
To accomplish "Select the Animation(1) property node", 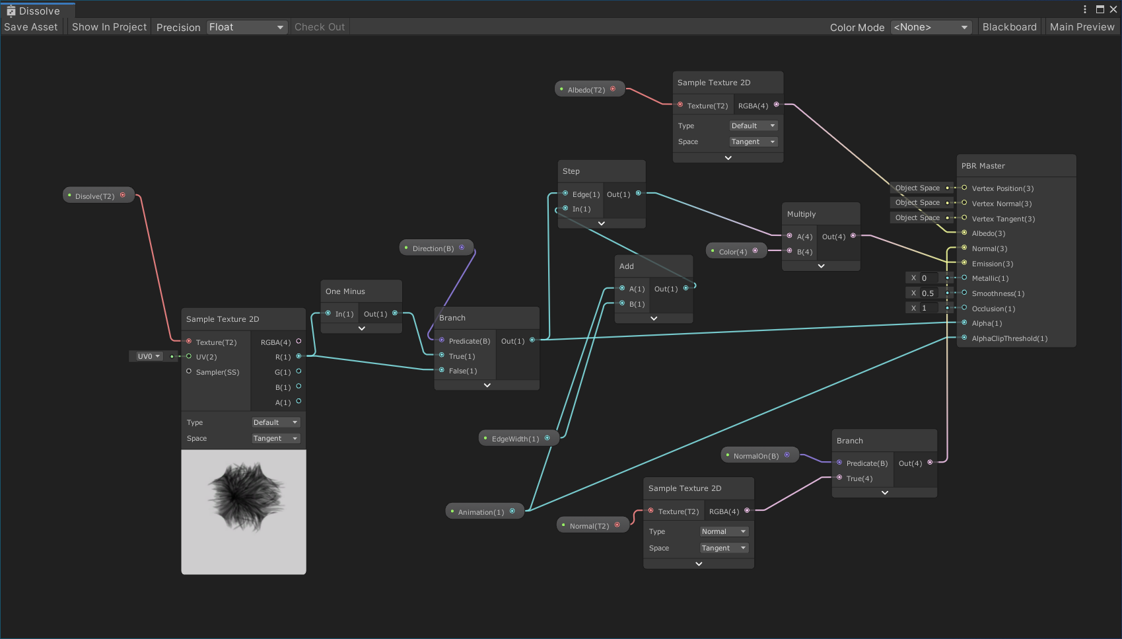I will pos(485,511).
